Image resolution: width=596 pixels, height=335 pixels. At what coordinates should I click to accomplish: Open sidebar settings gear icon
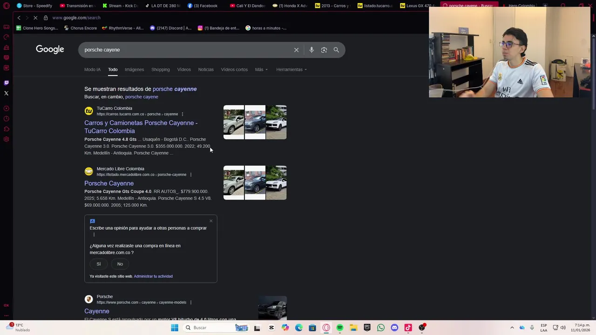pyautogui.click(x=6, y=139)
